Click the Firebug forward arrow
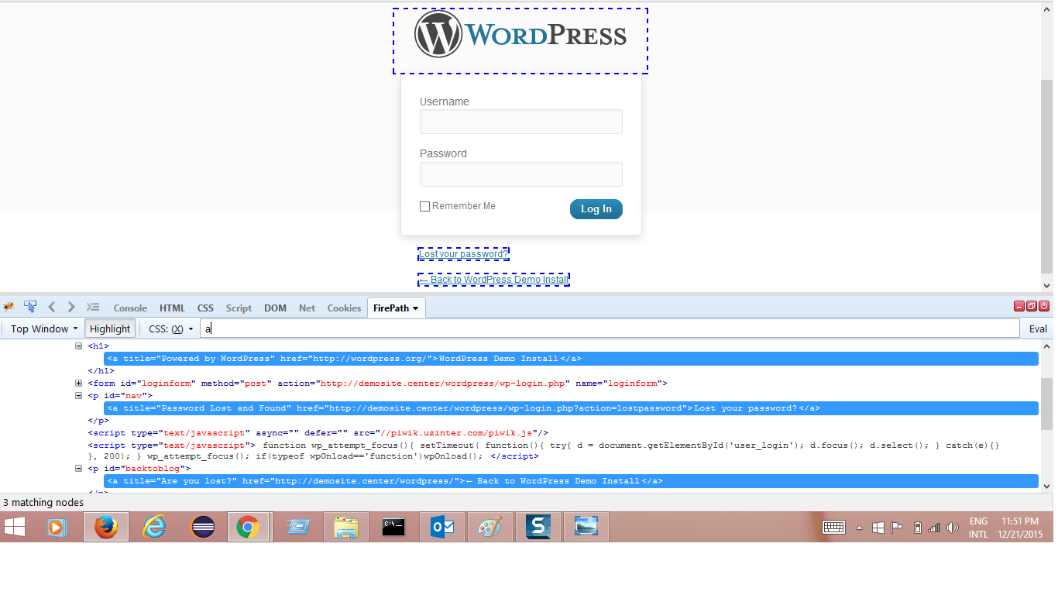 coord(71,307)
